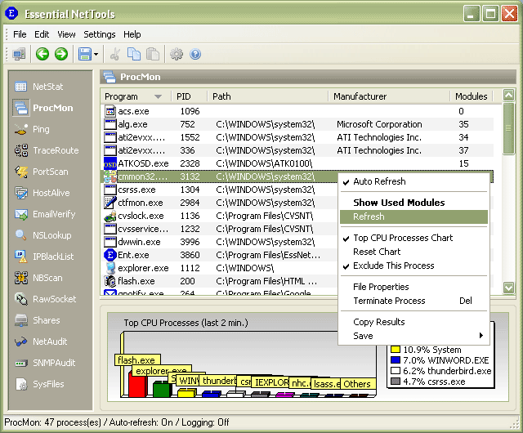Expand the Save submenu in context menu
Screen dimensions: 523x433
pos(413,336)
